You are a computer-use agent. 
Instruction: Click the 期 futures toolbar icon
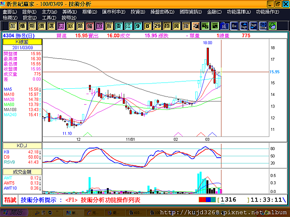pos(32,26)
